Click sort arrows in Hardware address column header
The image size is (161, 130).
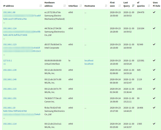(65, 6)
